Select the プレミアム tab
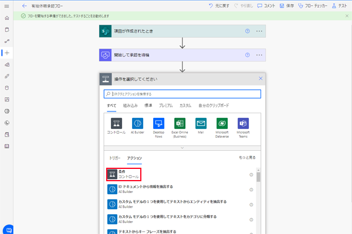This screenshot has width=352, height=234. pyautogui.click(x=166, y=106)
